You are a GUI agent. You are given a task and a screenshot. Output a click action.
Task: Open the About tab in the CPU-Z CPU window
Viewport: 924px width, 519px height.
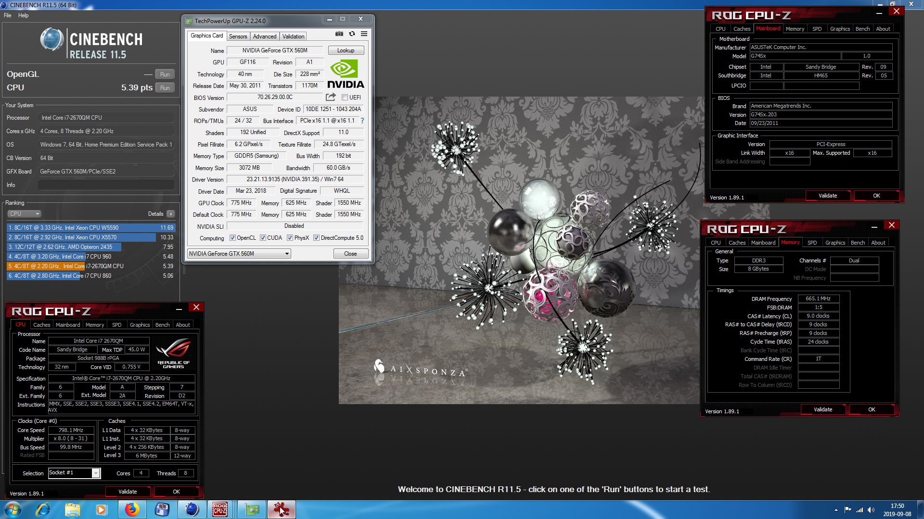[x=182, y=325]
